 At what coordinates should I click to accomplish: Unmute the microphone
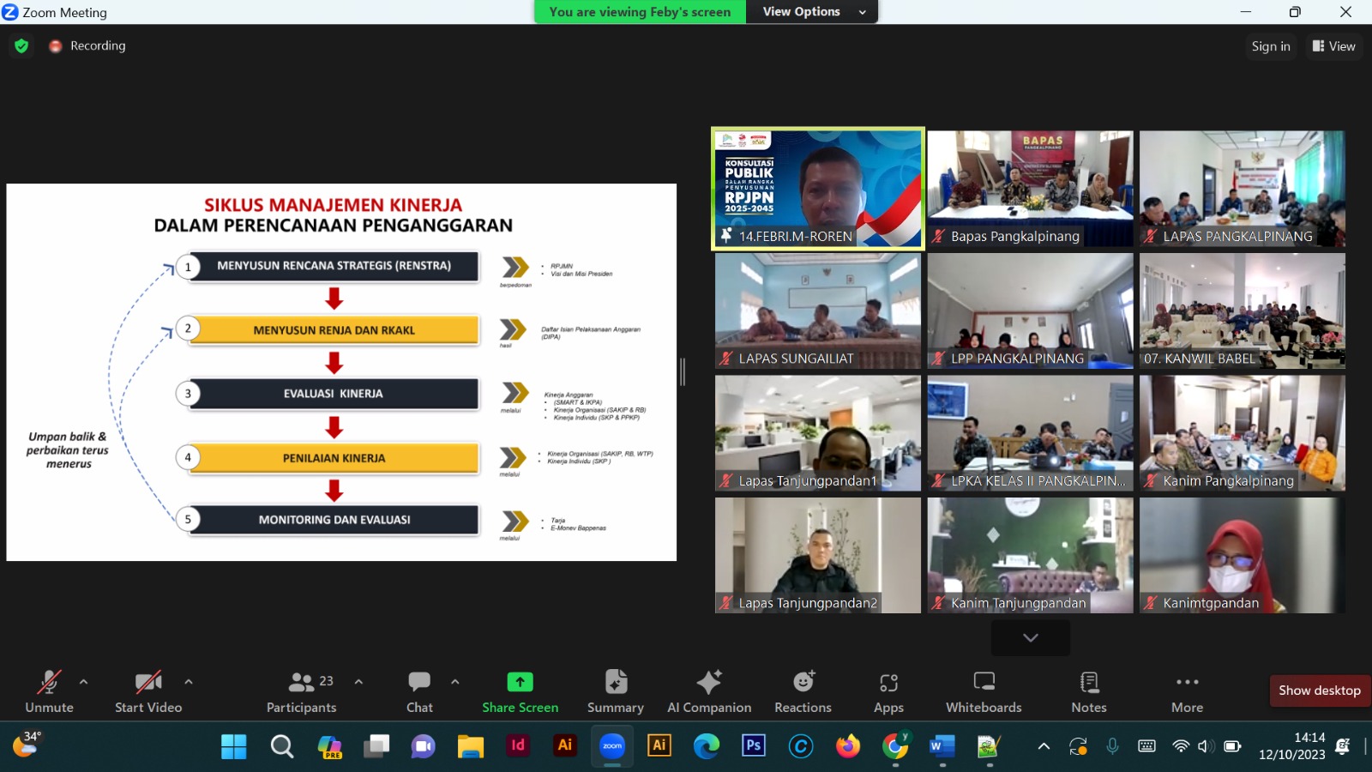pyautogui.click(x=49, y=691)
